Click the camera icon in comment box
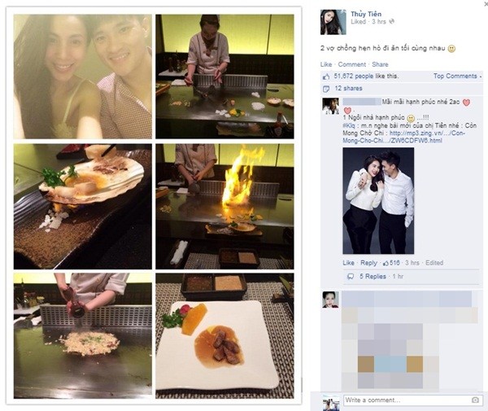This screenshot has height=411, width=488. [475, 400]
